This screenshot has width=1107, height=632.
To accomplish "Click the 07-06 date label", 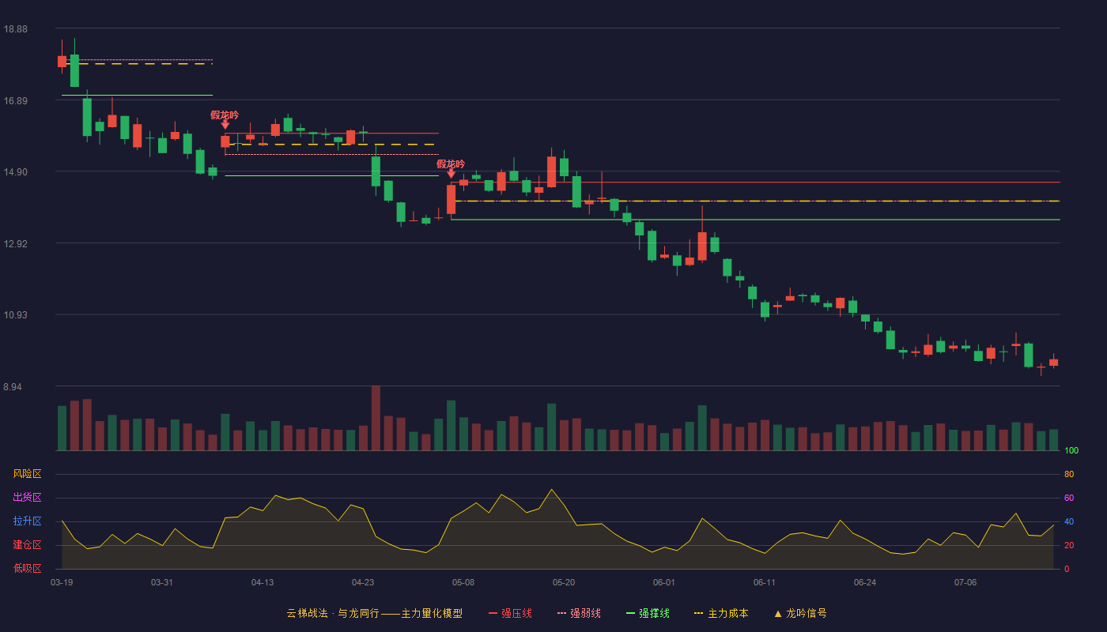I will [x=965, y=582].
